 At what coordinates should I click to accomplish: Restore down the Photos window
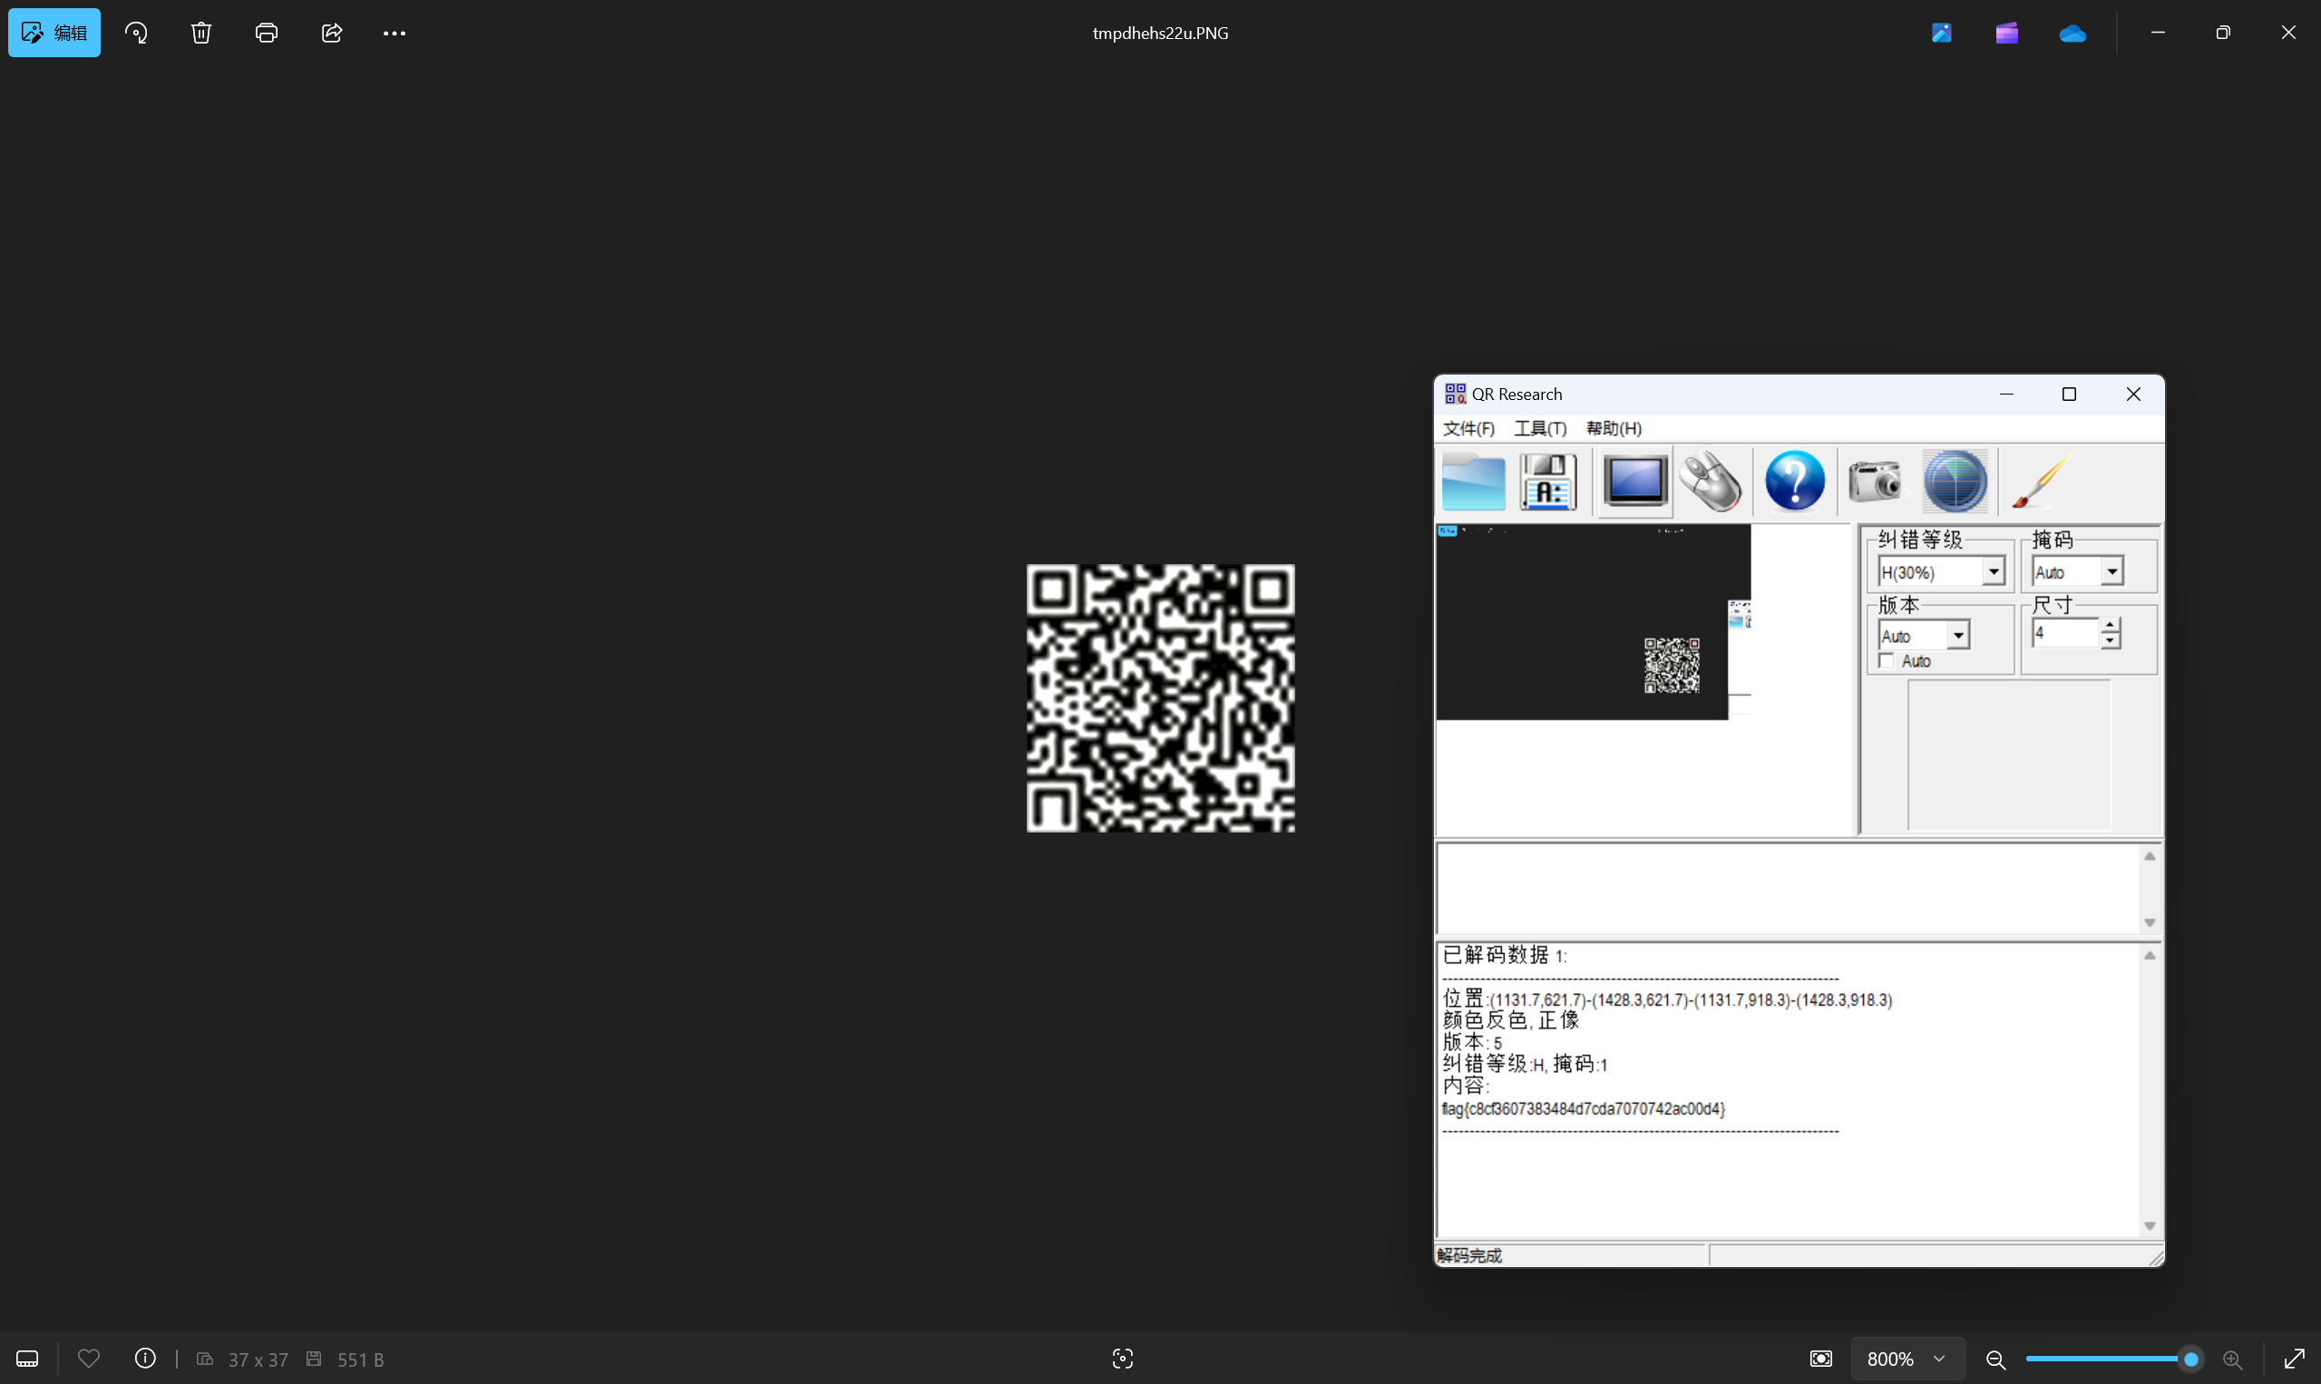tap(2223, 33)
